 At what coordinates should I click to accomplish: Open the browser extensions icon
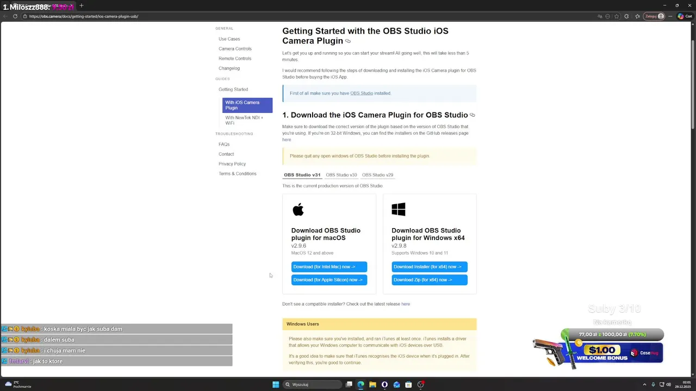coord(626,16)
